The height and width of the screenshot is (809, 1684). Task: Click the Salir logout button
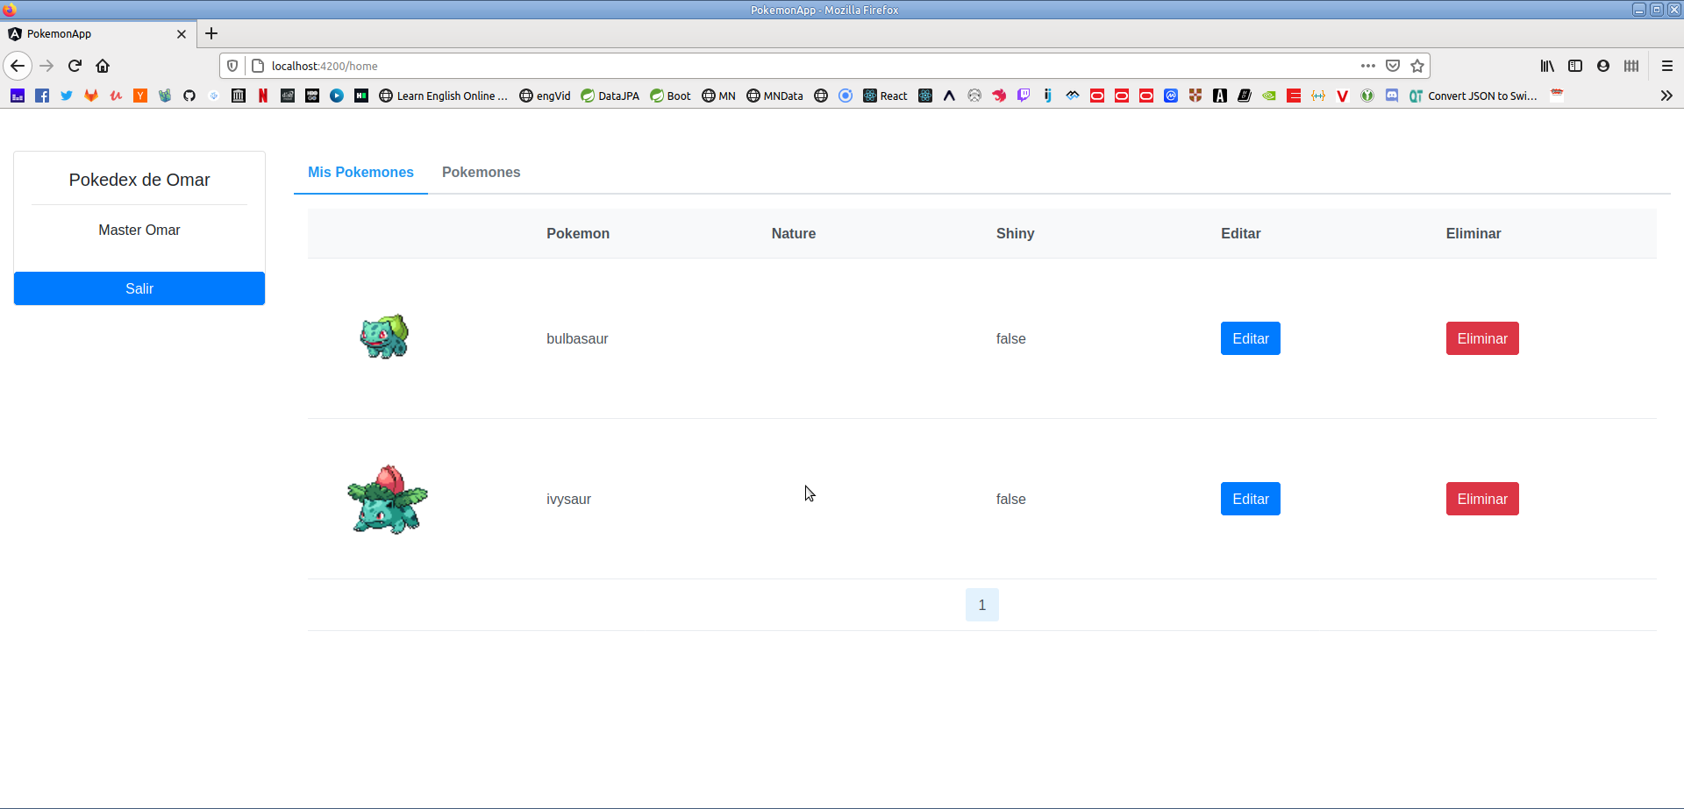click(139, 288)
